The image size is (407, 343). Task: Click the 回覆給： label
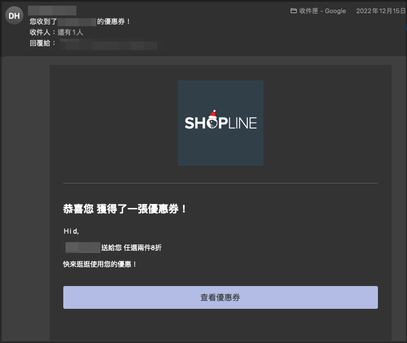click(x=43, y=43)
